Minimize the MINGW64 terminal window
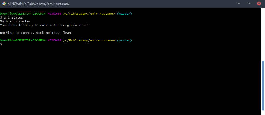Viewport: 265px width, 115px height. [239, 4]
